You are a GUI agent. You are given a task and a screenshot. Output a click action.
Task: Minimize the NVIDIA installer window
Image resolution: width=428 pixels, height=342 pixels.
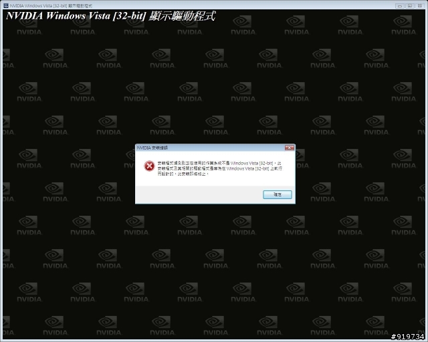pos(400,5)
